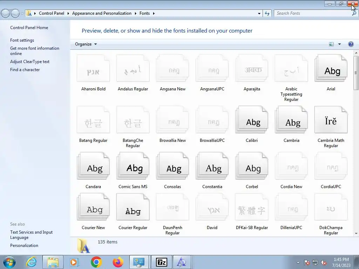Click the muted volume tray icon
The image size is (359, 269).
click(x=323, y=263)
